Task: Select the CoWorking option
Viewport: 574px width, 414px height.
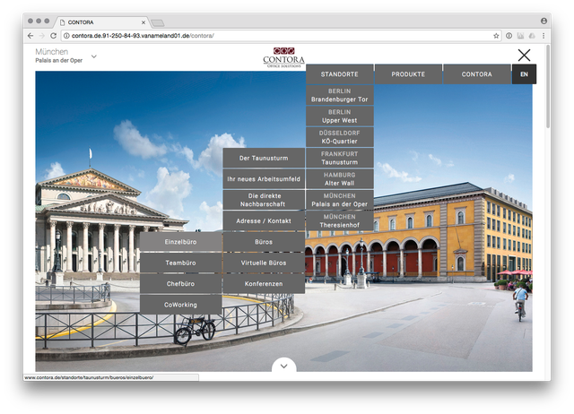Action: point(180,306)
